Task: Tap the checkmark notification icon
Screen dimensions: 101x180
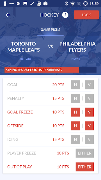Action: (32, 4)
